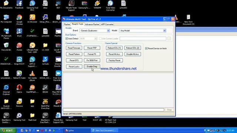The height and width of the screenshot is (133, 237).
Task: Click Reboot EDL [1] button
Action: (x=114, y=48)
